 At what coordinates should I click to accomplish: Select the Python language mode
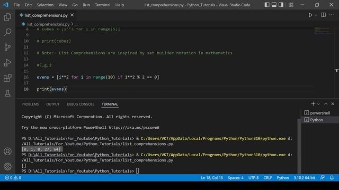[x=283, y=178]
